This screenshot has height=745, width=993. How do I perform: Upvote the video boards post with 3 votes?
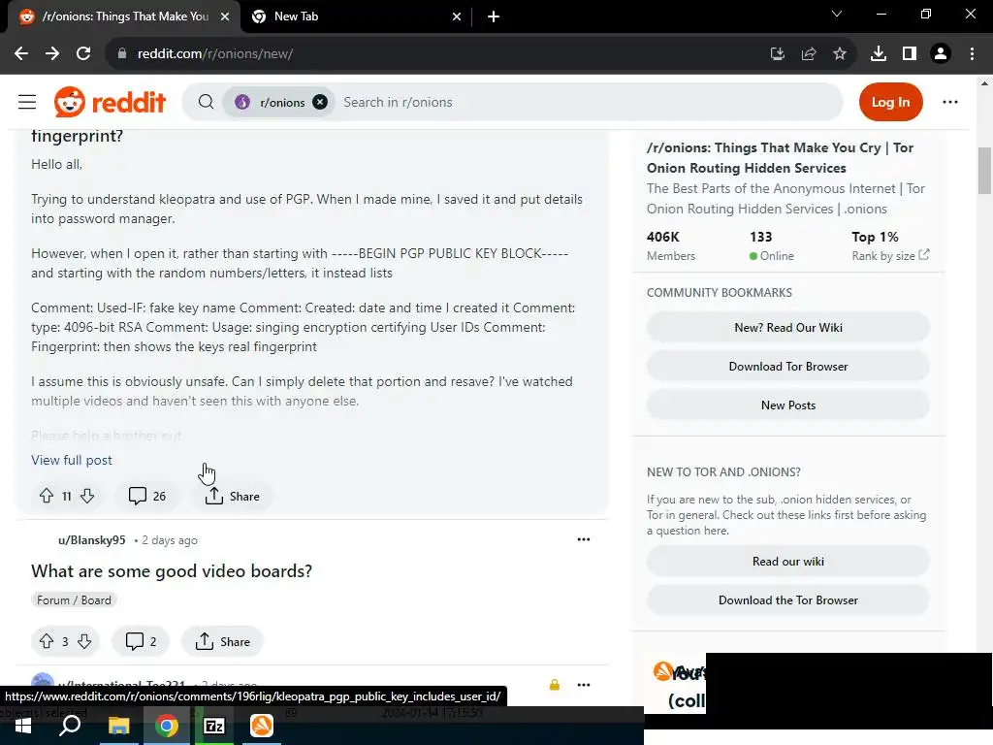pyautogui.click(x=47, y=642)
